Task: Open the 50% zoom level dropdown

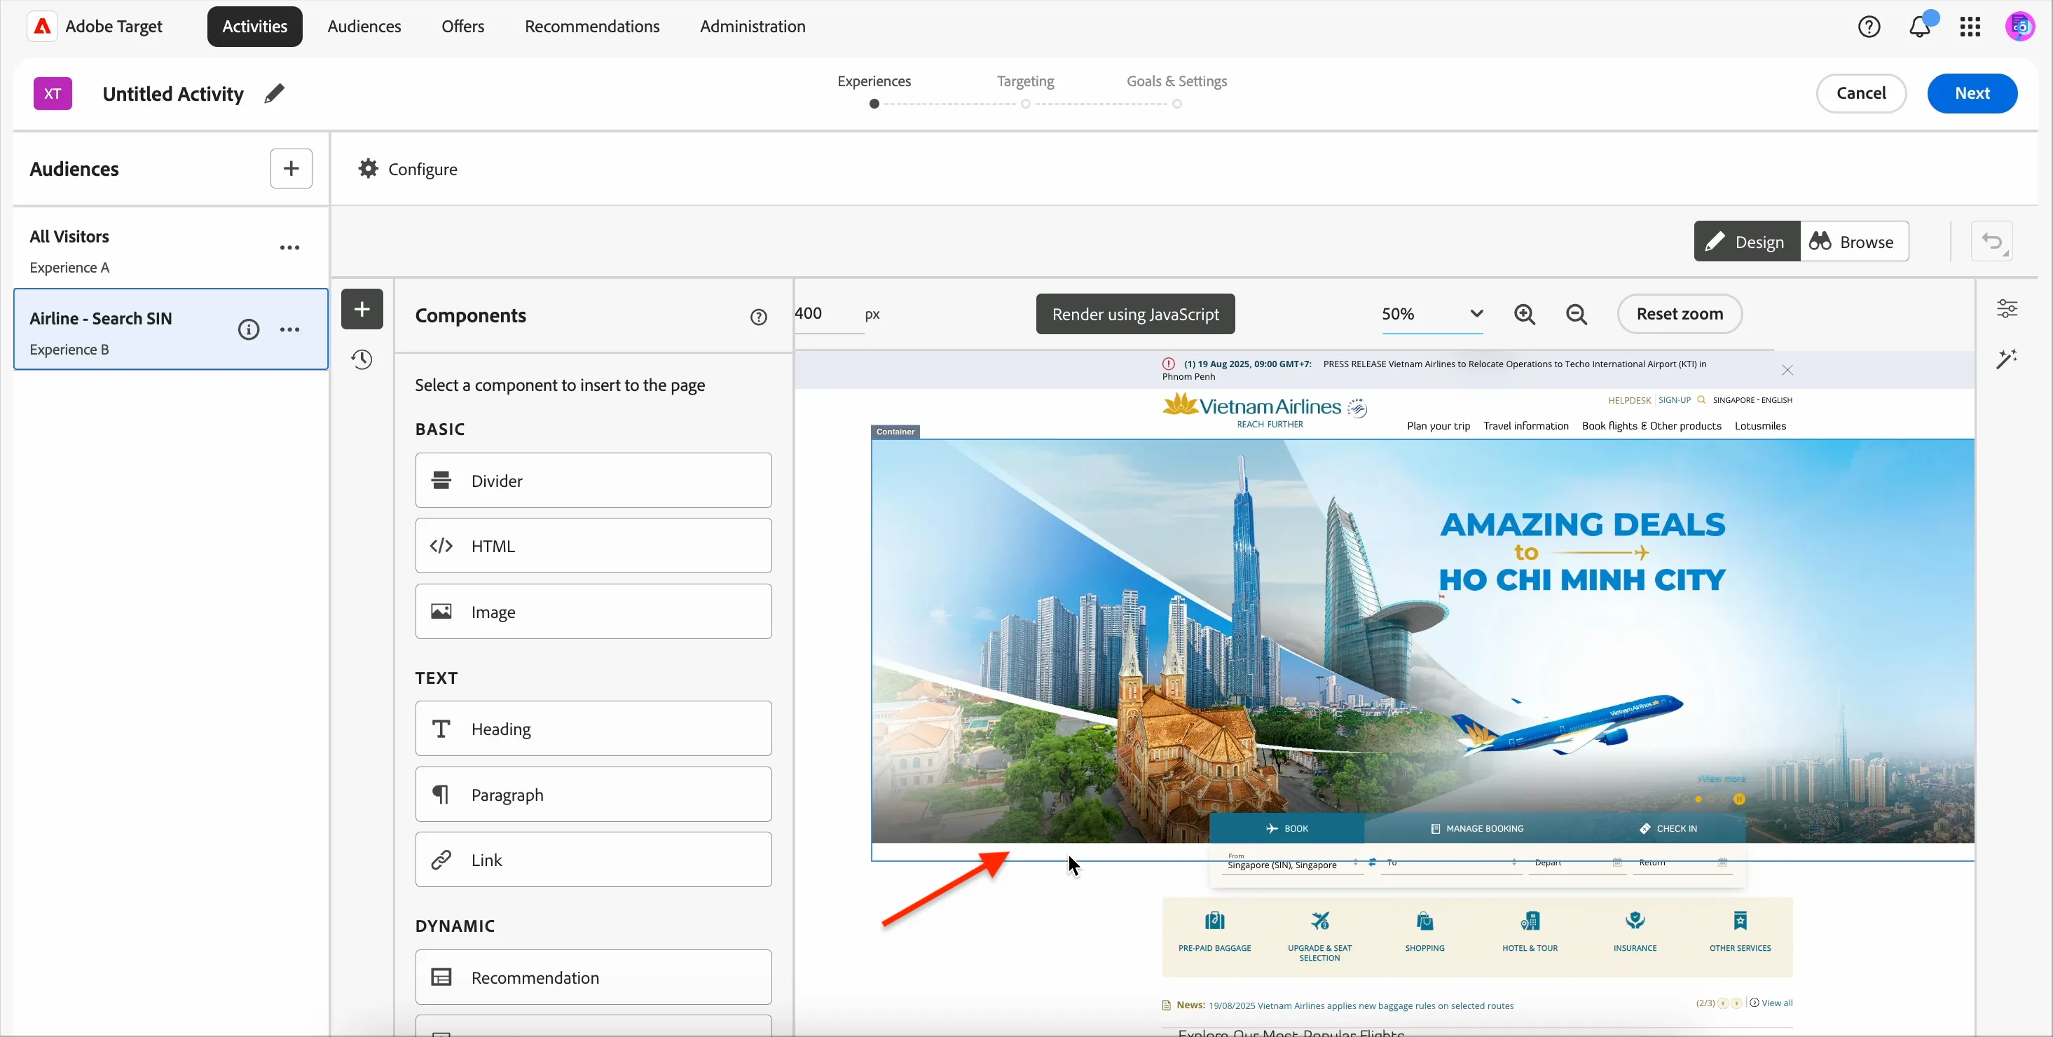Action: tap(1432, 314)
